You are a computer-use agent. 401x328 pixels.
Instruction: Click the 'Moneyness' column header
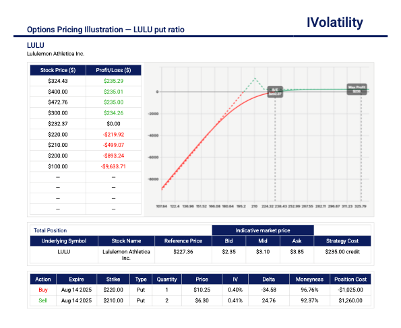(x=309, y=280)
